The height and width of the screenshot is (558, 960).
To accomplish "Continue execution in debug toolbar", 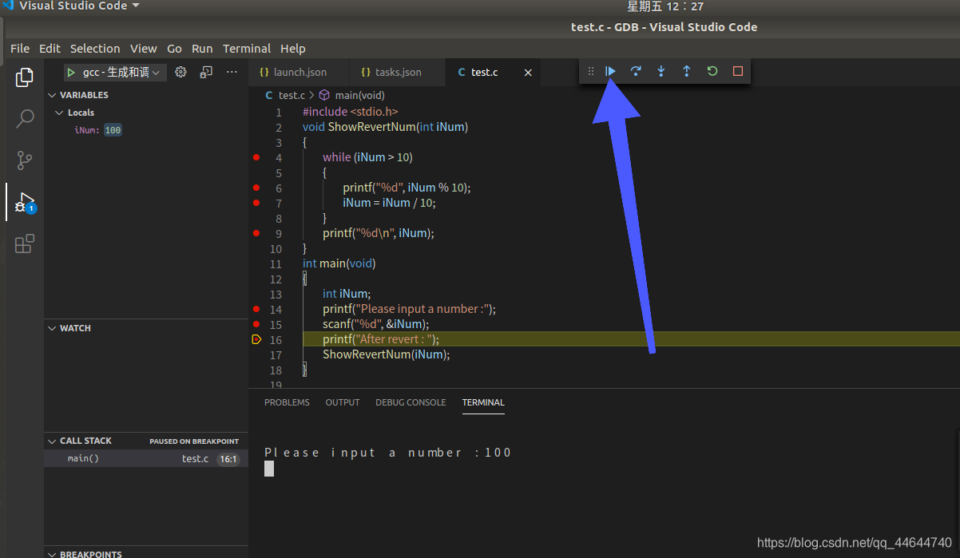I will (x=610, y=71).
